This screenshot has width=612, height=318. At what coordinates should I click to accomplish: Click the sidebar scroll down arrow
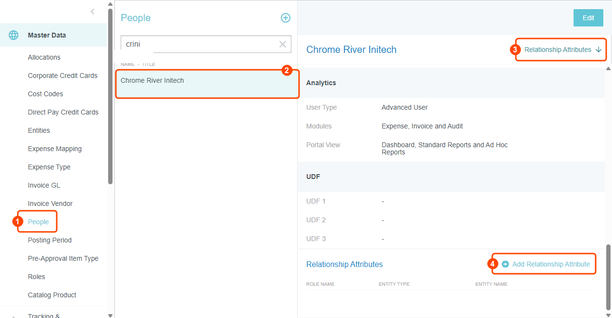(x=111, y=315)
